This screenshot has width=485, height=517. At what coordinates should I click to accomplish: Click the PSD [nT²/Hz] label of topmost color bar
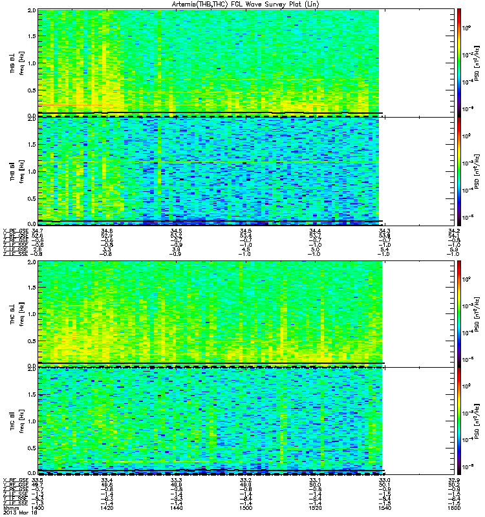[477, 63]
